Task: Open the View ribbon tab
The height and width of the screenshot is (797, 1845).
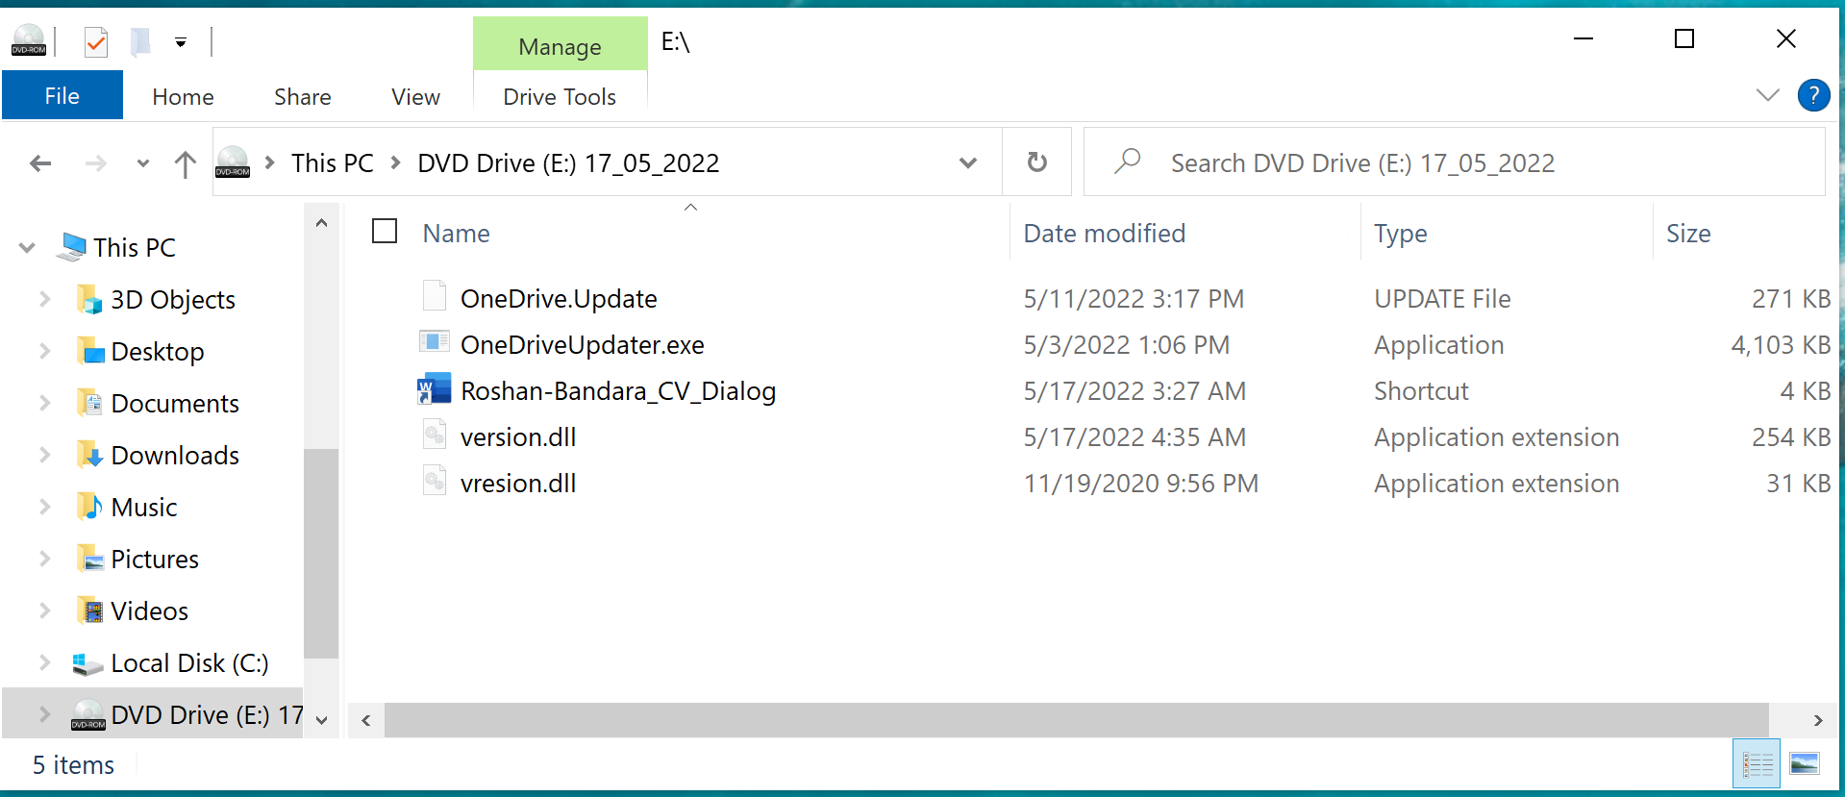Action: [415, 97]
